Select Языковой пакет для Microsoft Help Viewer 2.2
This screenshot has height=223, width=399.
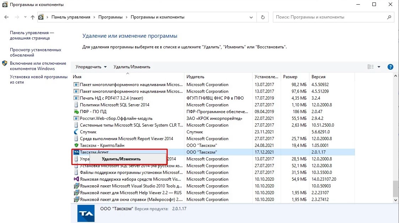tap(131, 193)
